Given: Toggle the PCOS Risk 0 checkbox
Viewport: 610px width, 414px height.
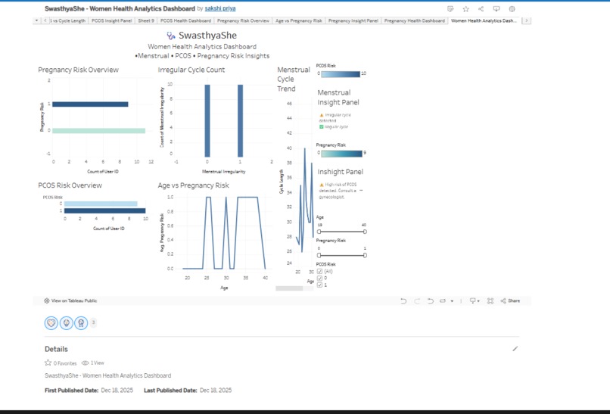Looking at the screenshot, I should click(x=320, y=279).
